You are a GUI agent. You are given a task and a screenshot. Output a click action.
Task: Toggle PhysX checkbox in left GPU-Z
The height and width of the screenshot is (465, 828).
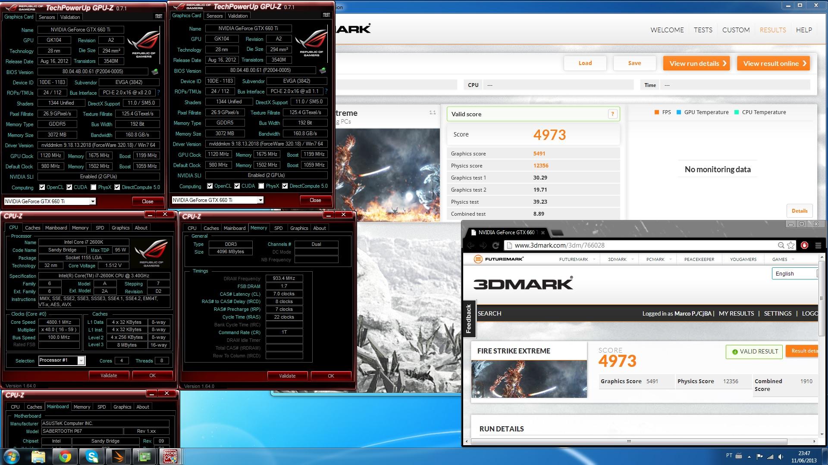coord(93,187)
